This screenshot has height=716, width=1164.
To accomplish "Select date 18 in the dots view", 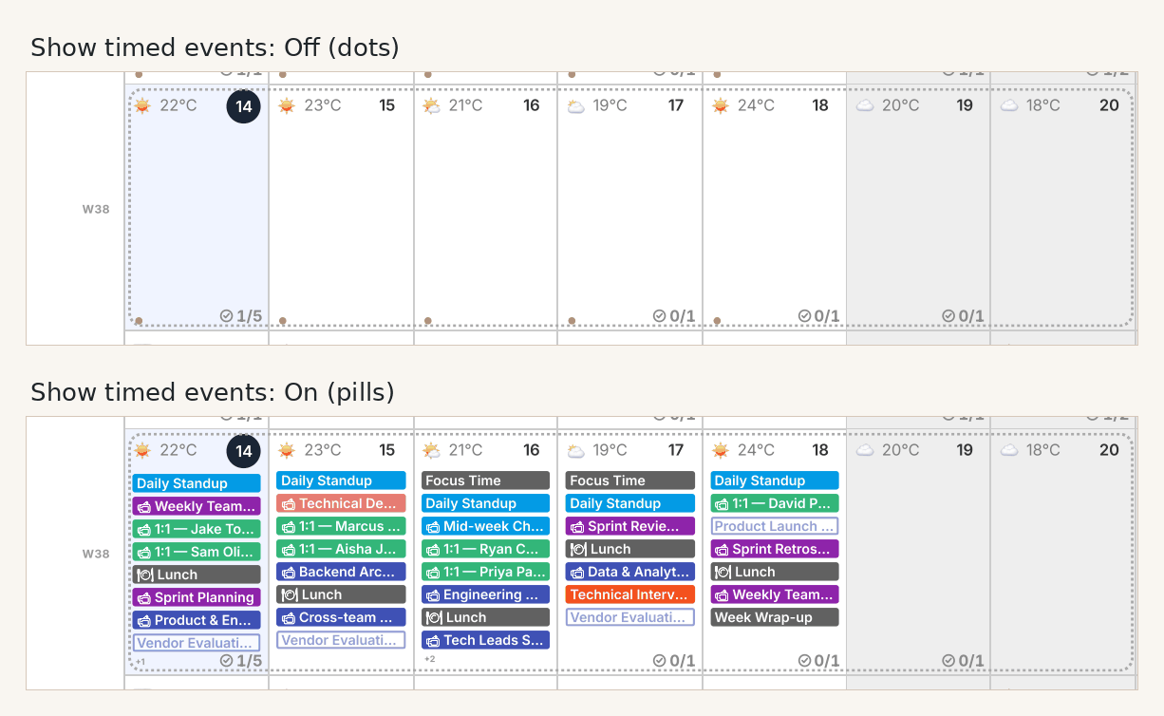I will click(820, 105).
